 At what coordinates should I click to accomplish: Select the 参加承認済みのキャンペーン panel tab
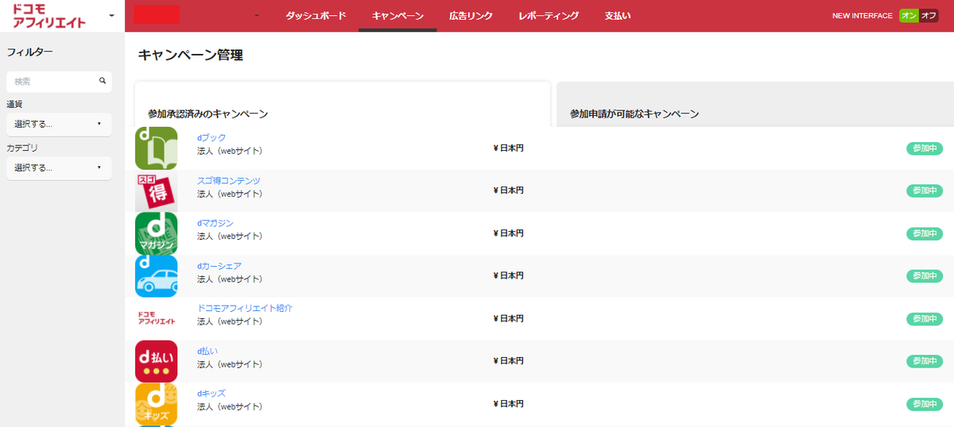343,104
